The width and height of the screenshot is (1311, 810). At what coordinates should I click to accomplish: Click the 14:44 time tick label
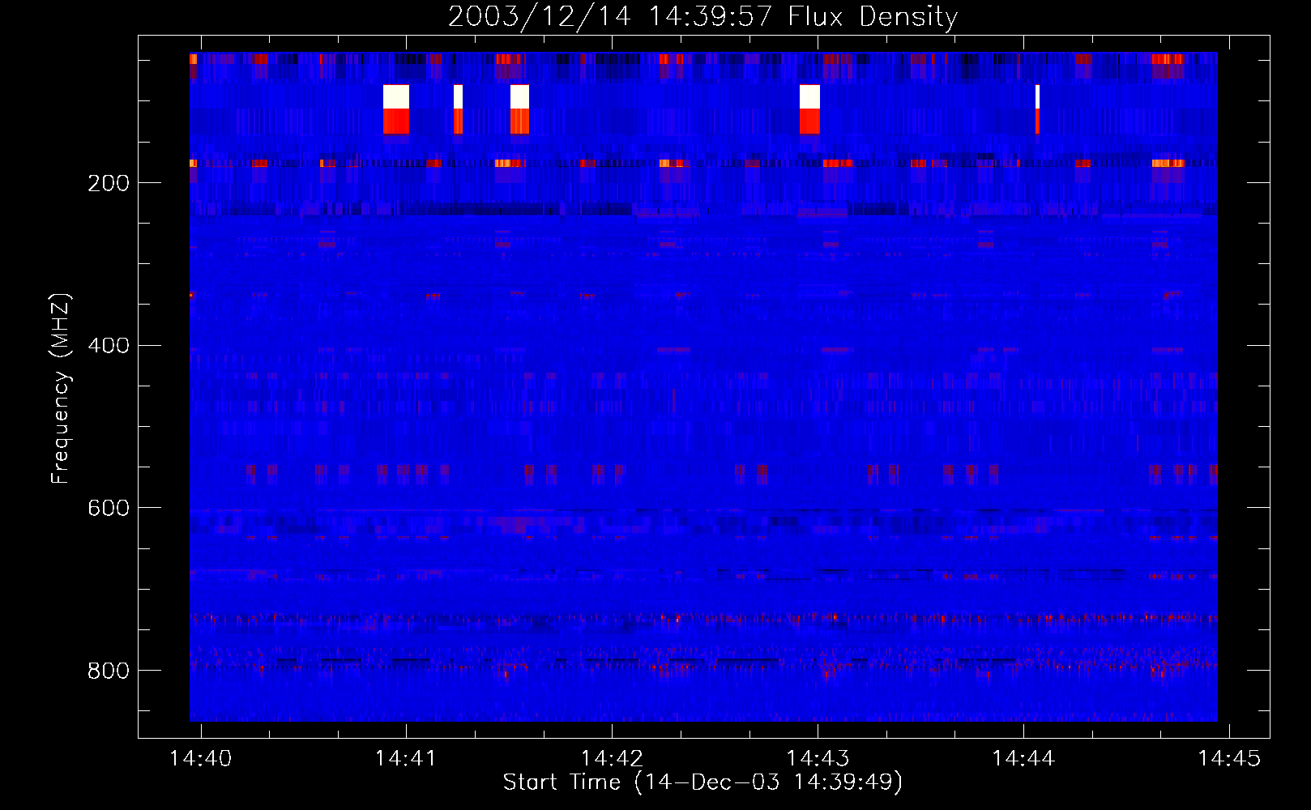click(1024, 758)
